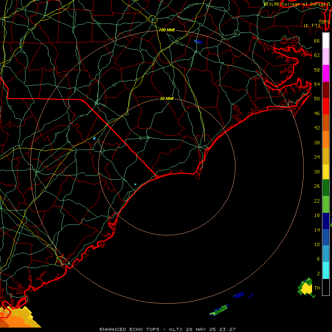
Task: Select the dark green legend swatch
Action: pyautogui.click(x=326, y=188)
